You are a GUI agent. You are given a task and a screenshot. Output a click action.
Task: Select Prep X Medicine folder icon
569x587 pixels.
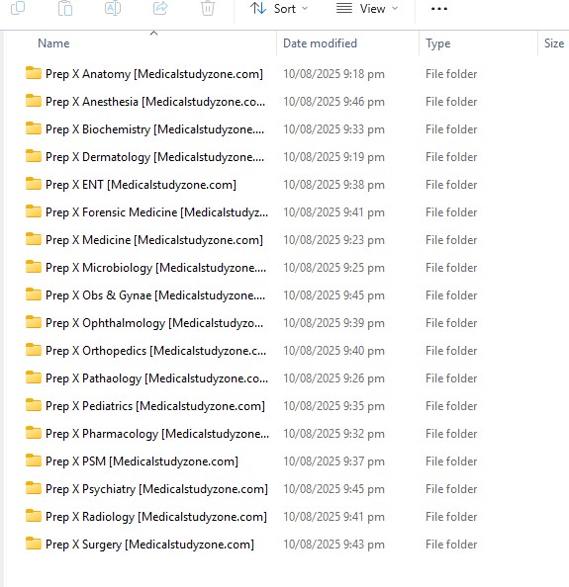(x=34, y=239)
